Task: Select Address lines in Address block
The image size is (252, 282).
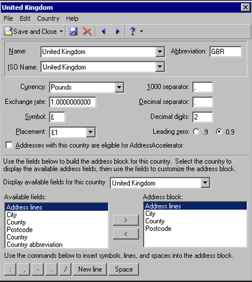Action: 195,206
